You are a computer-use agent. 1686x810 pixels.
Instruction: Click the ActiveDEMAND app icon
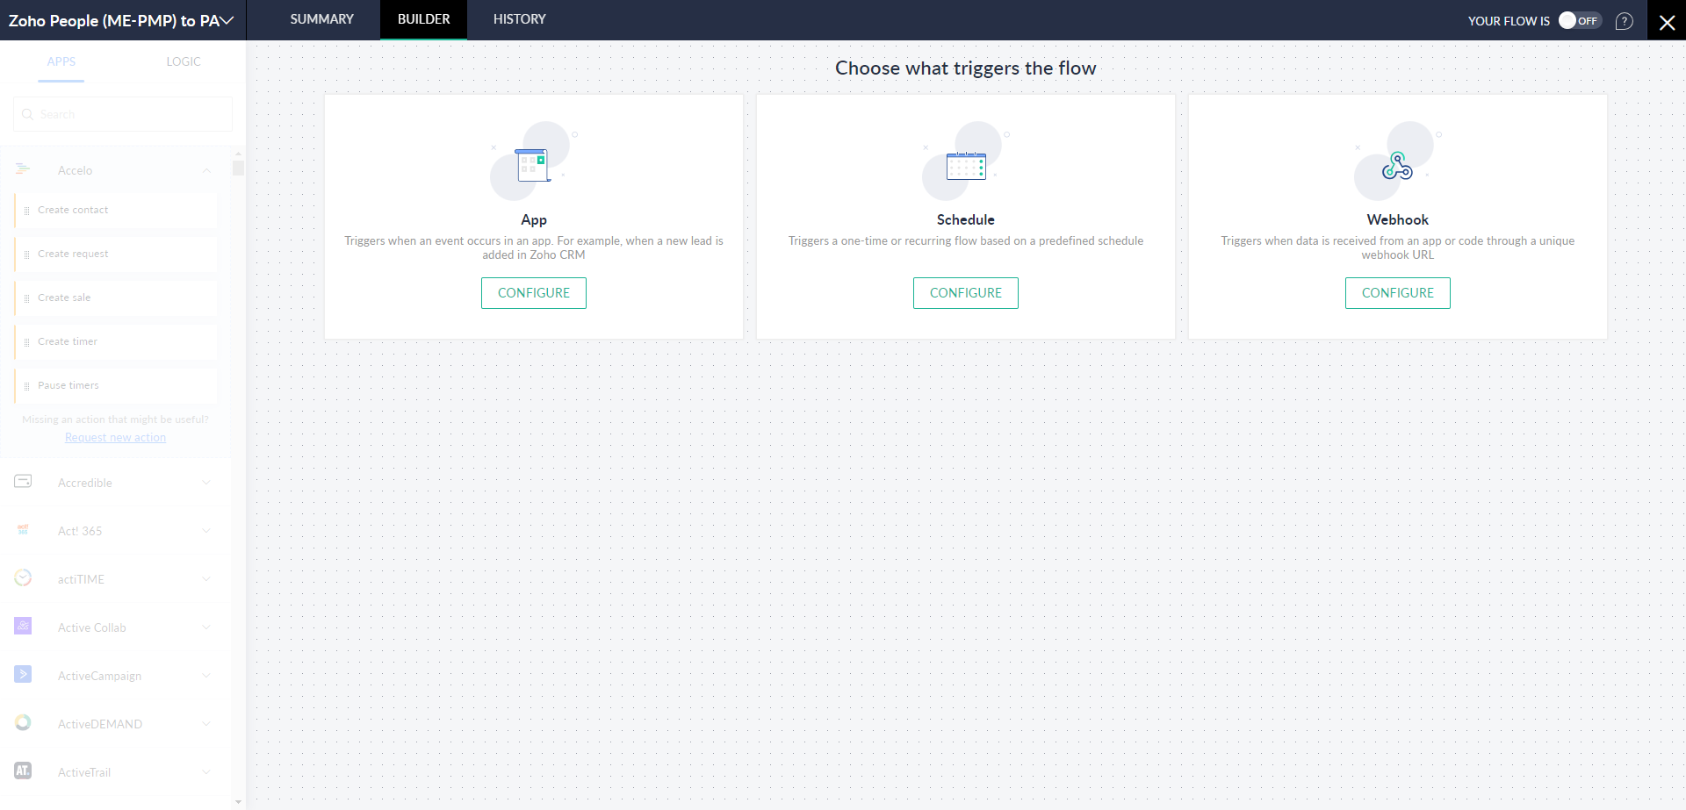point(23,722)
